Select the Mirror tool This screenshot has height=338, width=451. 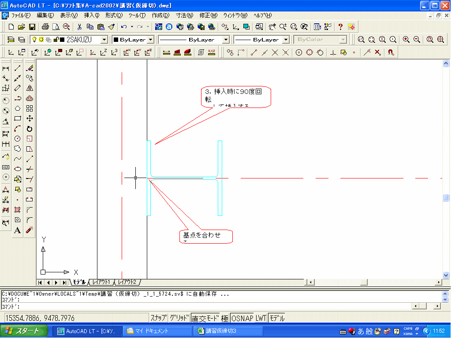click(30, 88)
